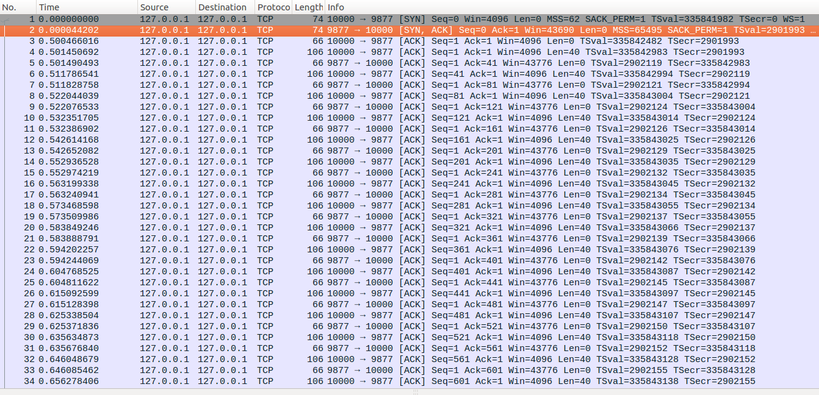
Task: Select the row with Seq=1 Ack=601
Action: (x=409, y=370)
